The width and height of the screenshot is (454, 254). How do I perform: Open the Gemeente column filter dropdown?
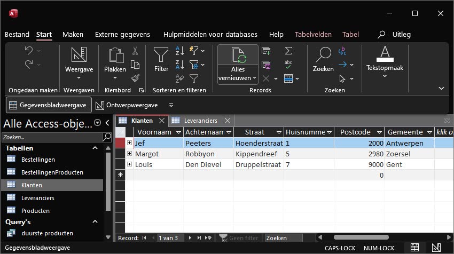tap(429, 132)
